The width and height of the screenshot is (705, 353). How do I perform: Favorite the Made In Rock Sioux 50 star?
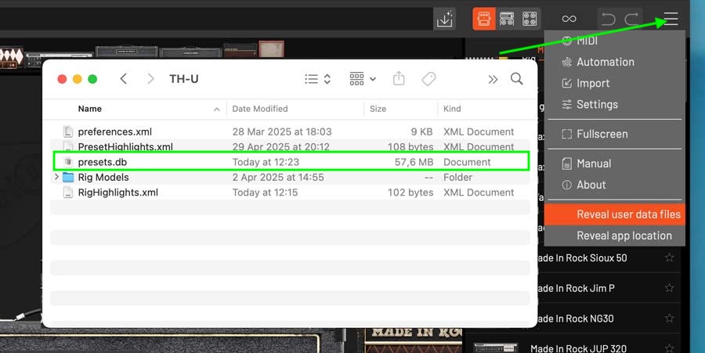[x=670, y=258]
